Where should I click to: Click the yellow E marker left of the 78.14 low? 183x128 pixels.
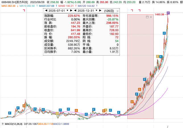57,114
